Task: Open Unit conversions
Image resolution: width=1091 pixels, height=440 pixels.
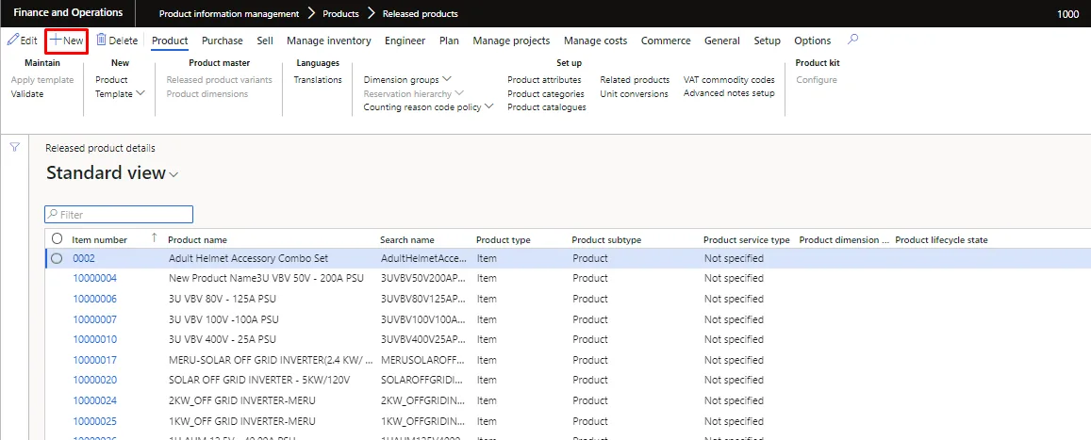Action: point(634,94)
